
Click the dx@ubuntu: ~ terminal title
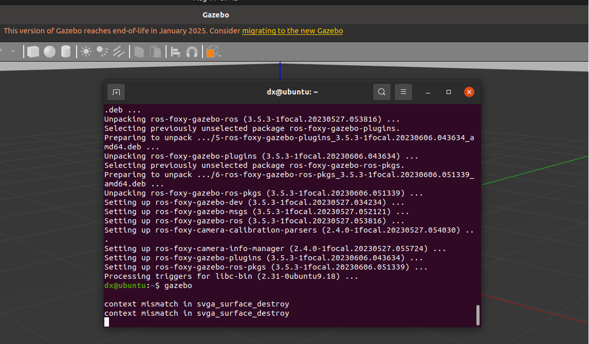point(292,92)
